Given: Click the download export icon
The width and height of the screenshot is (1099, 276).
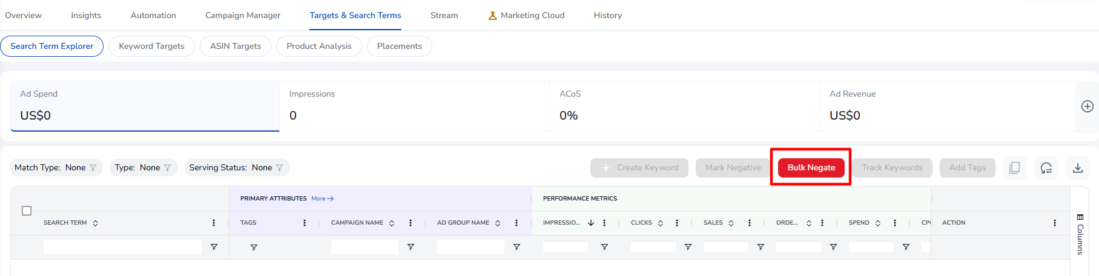Looking at the screenshot, I should [1078, 168].
